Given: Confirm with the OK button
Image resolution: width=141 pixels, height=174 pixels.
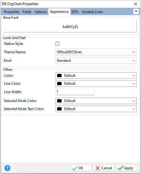Looking at the screenshot, I should pyautogui.click(x=81, y=168).
